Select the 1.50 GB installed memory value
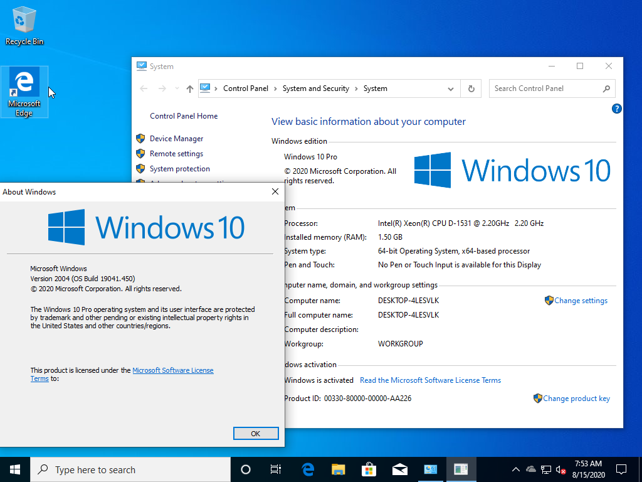The image size is (642, 482). 390,237
